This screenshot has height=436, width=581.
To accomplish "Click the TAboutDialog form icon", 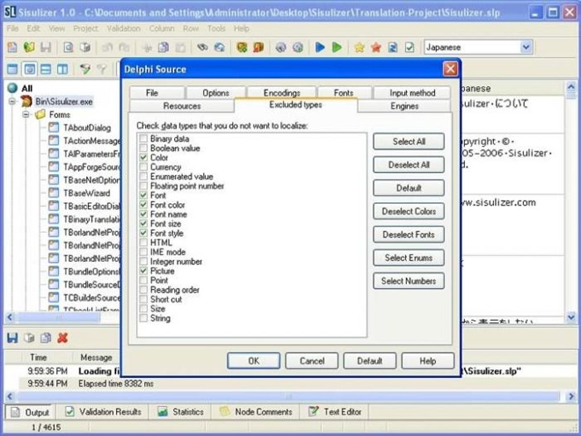I will pos(54,128).
